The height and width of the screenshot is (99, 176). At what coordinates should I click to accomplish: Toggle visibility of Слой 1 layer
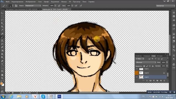click(137, 69)
